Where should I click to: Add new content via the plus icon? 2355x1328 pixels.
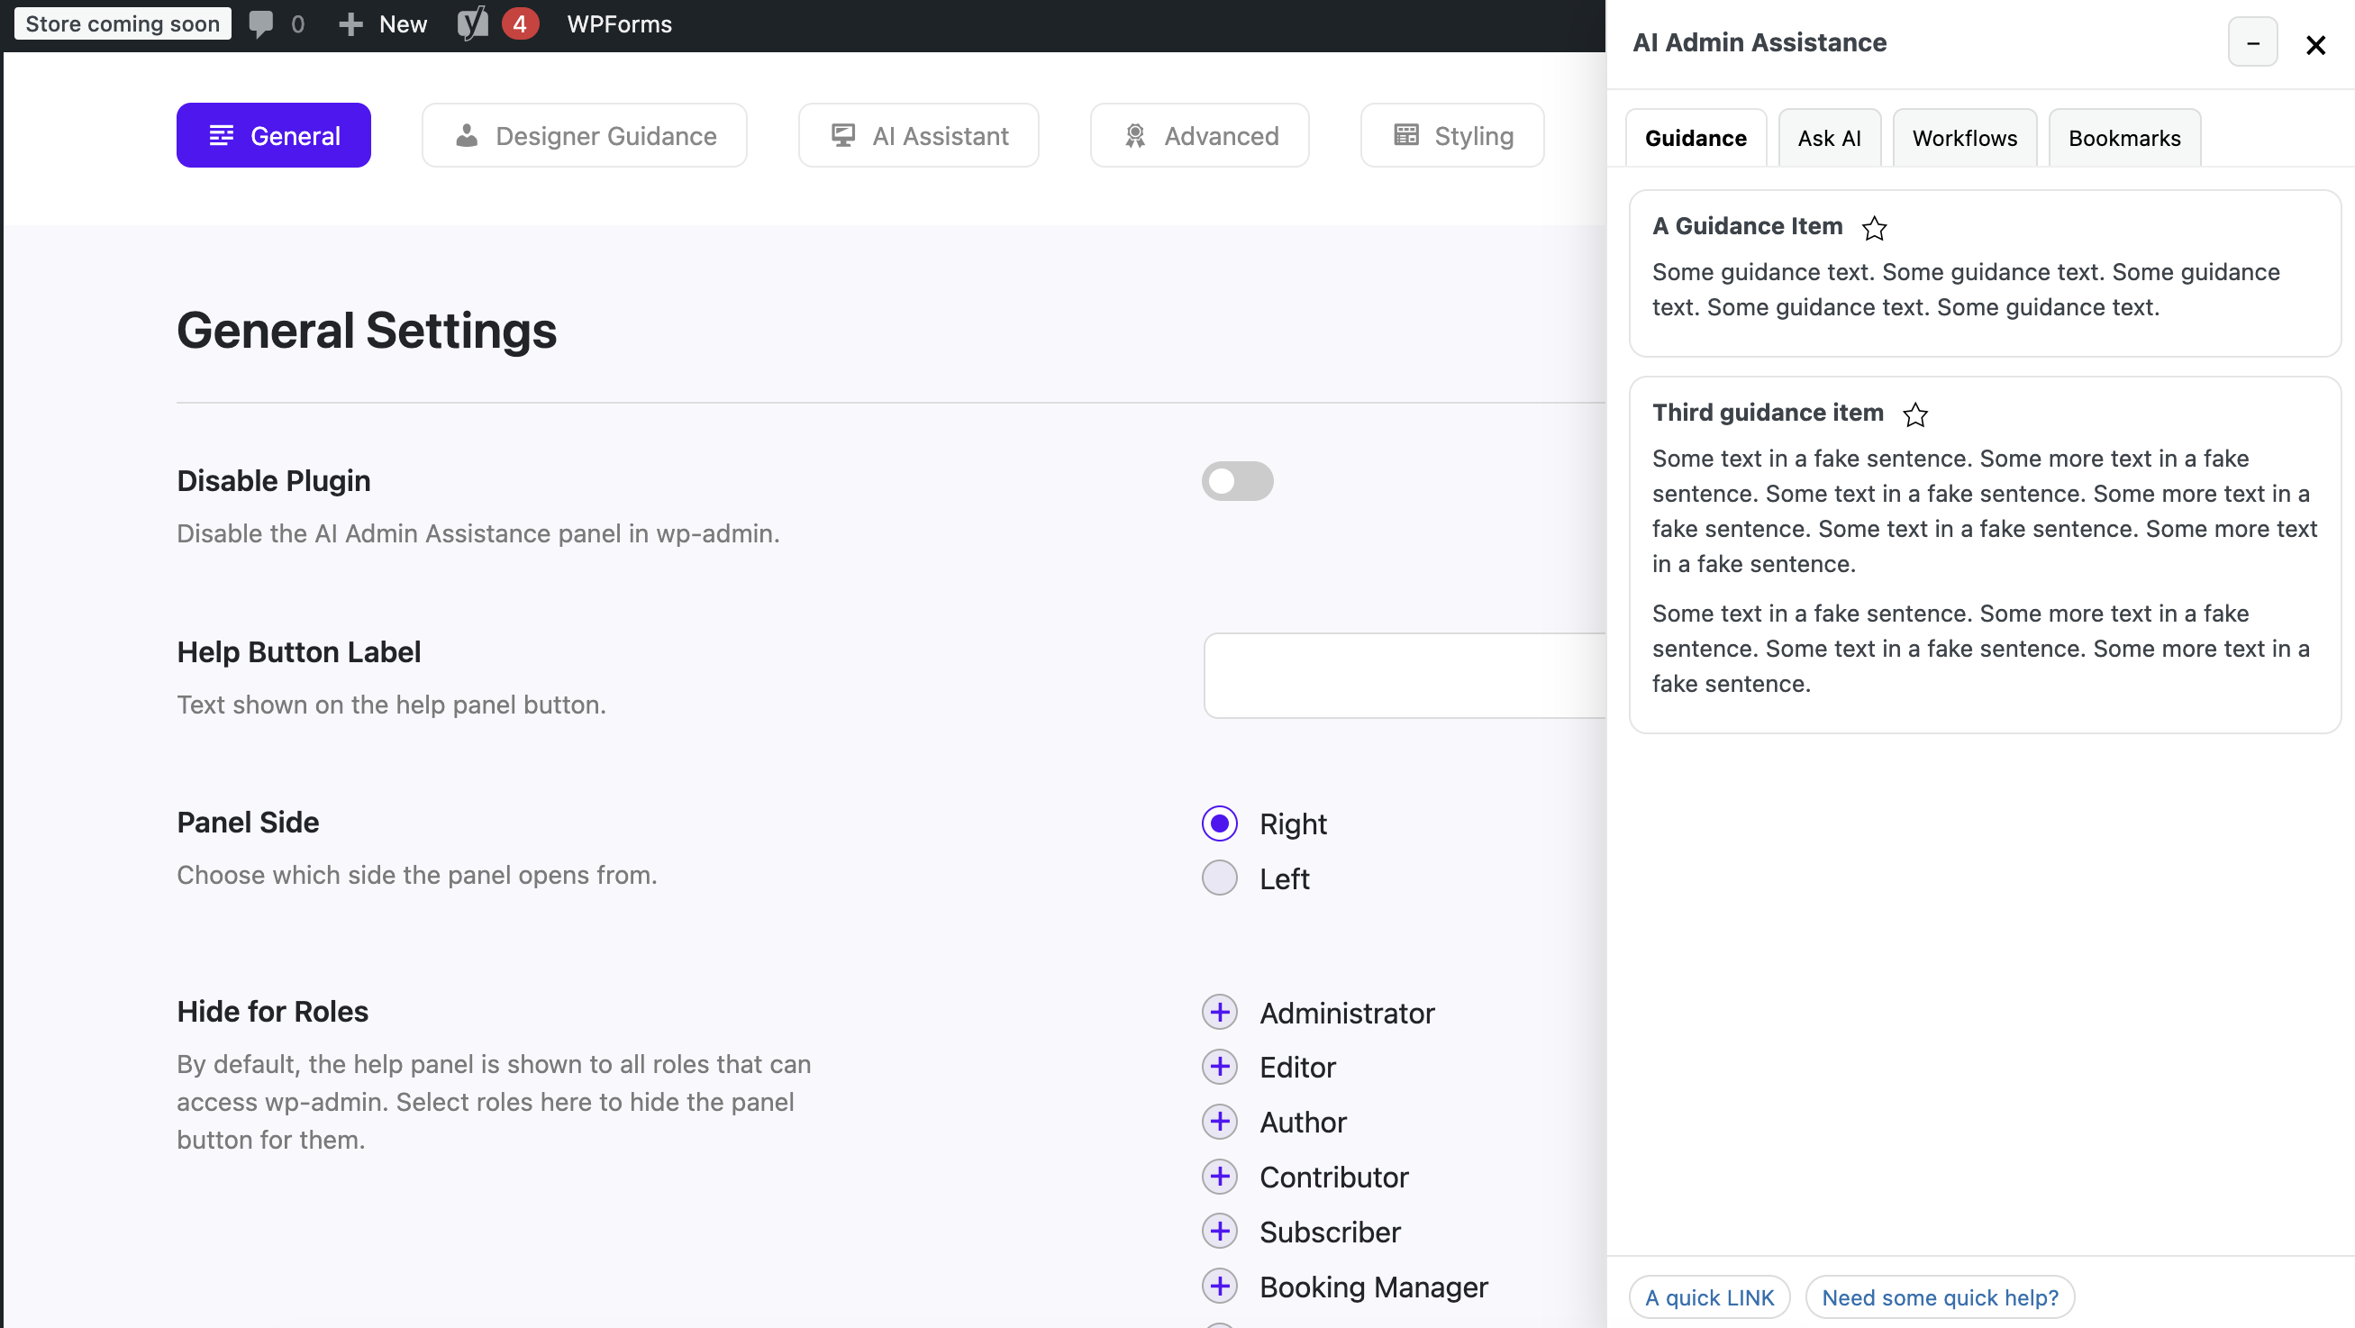coord(350,23)
